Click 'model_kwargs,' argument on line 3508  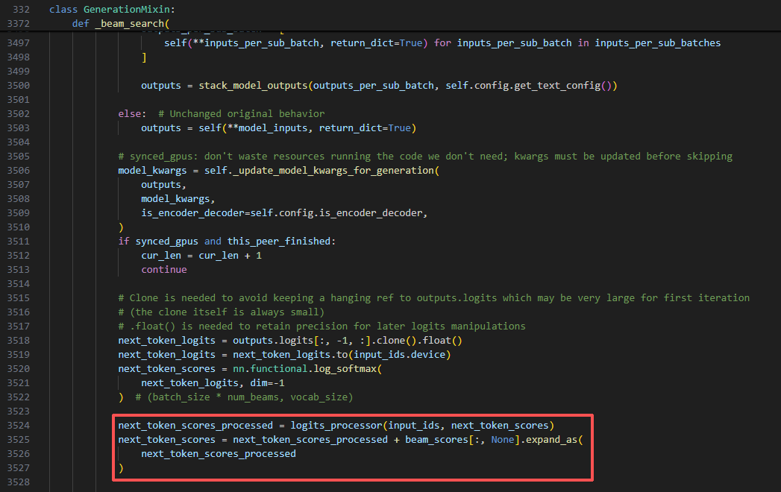coord(178,199)
